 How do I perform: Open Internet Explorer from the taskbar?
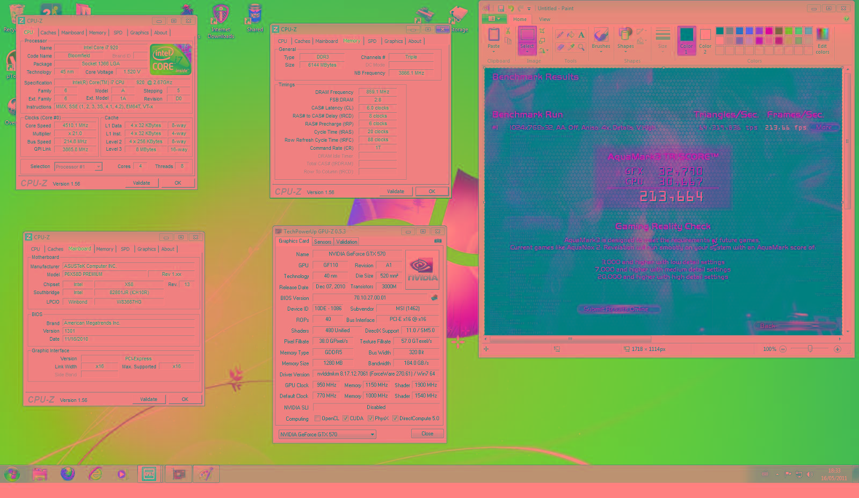95,474
